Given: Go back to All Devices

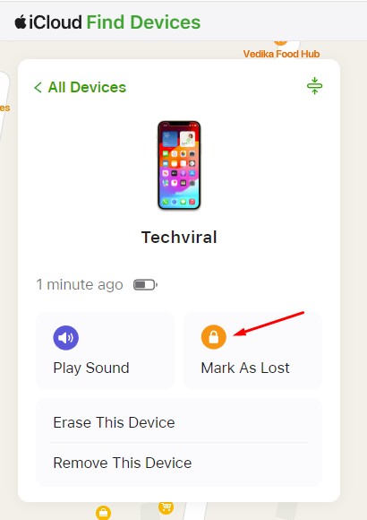Looking at the screenshot, I should (87, 87).
